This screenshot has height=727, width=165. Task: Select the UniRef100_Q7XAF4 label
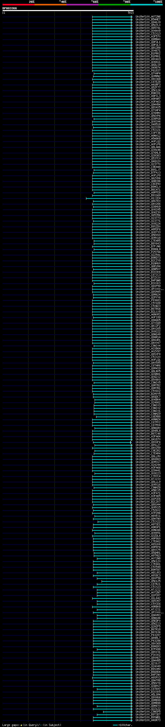(148, 110)
